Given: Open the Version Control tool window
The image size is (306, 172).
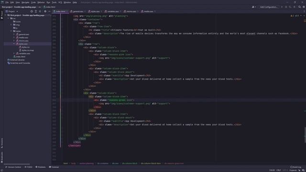Looking at the screenshot, I should coord(13,167).
